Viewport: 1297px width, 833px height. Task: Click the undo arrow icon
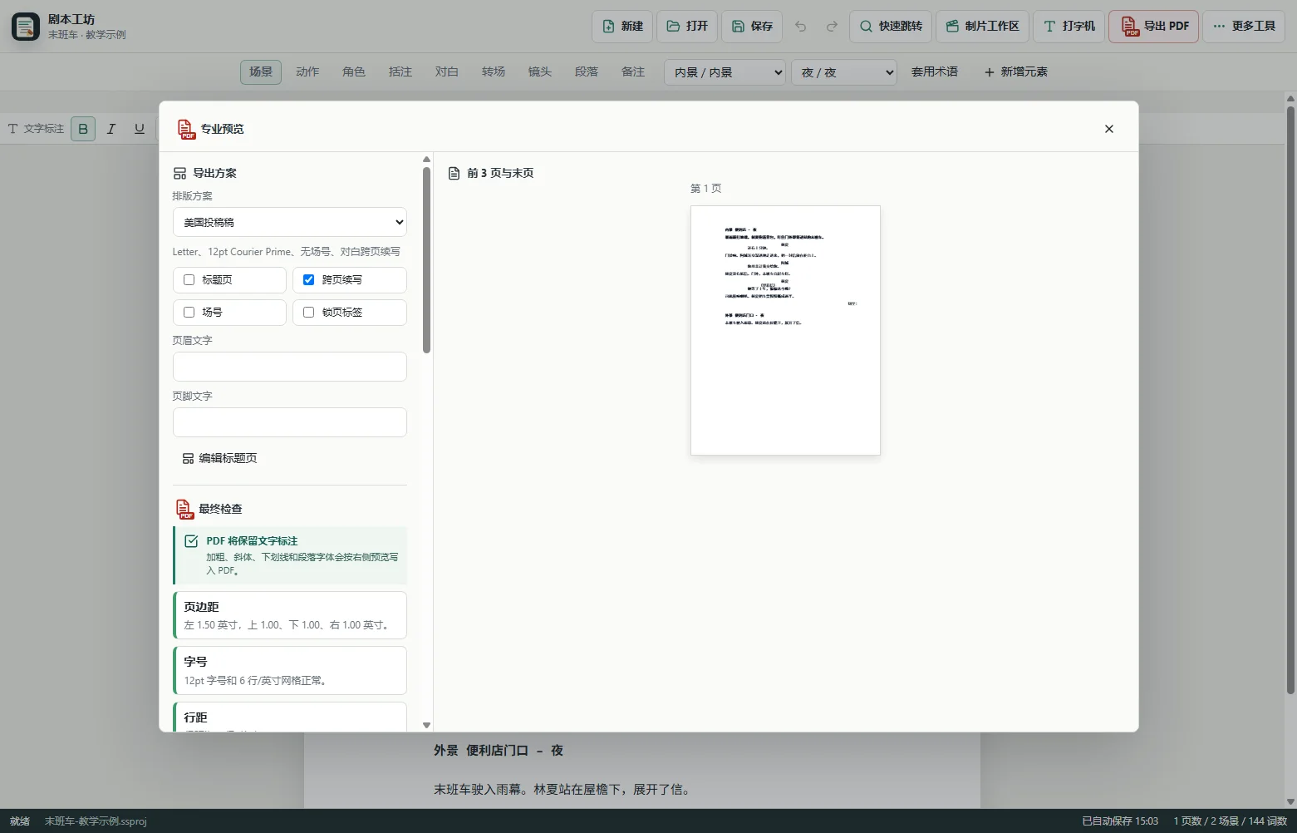point(801,27)
